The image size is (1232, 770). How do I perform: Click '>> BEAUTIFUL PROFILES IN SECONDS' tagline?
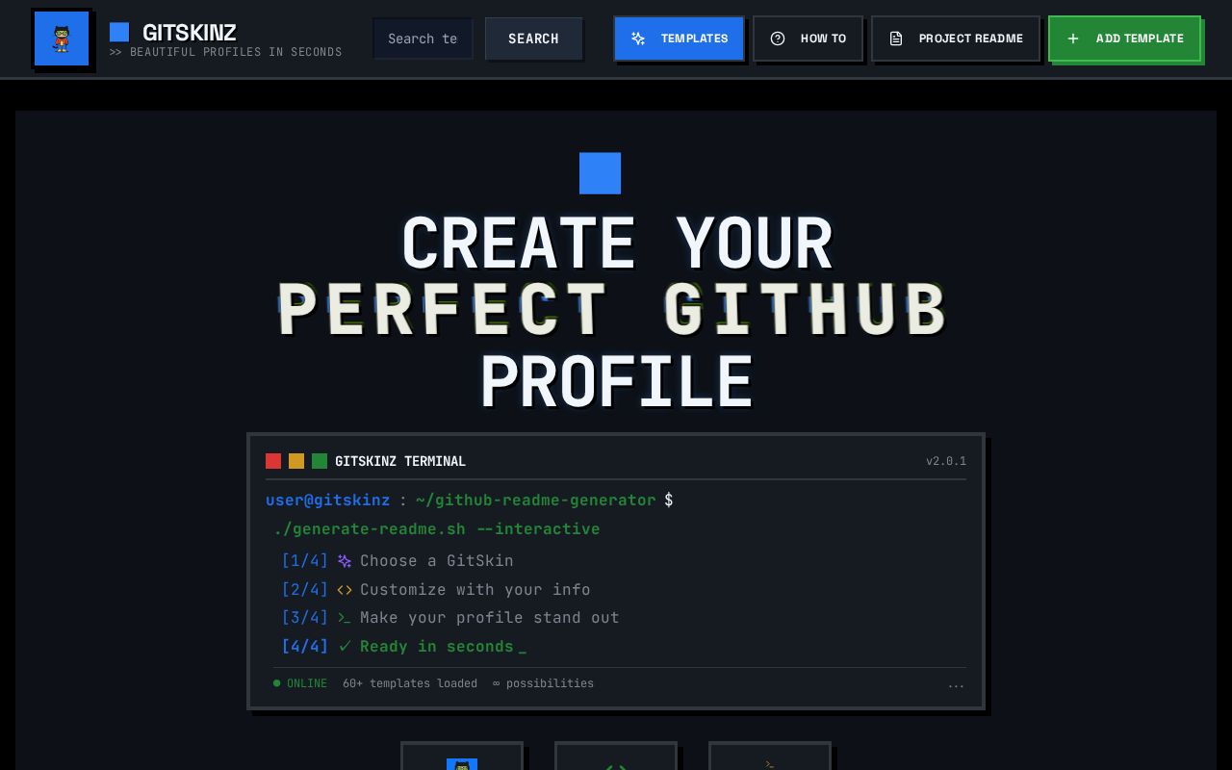226,52
